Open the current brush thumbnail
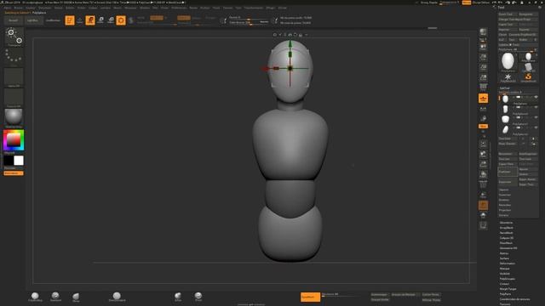 click(x=14, y=37)
